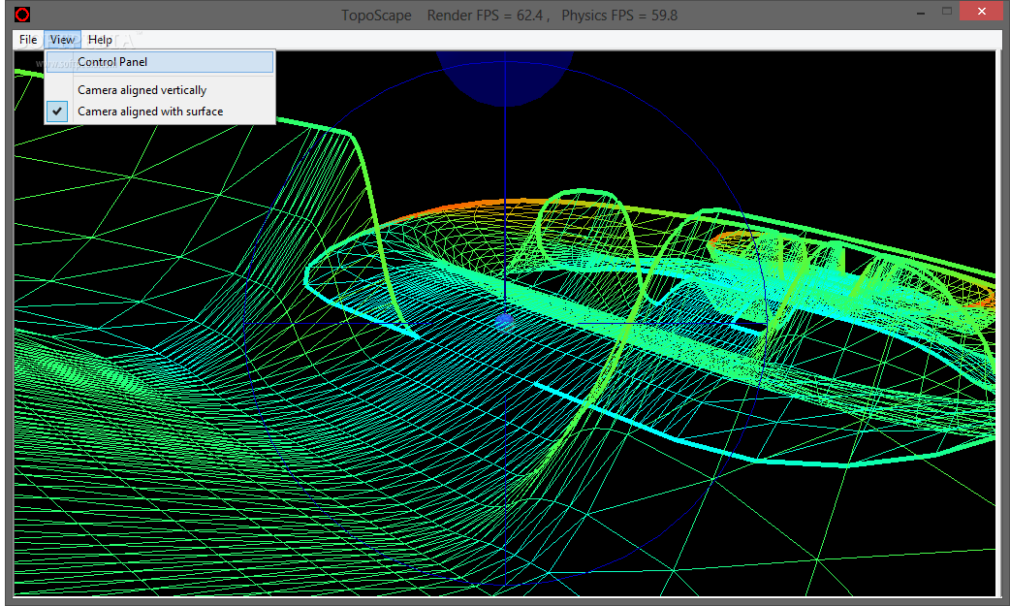This screenshot has width=1010, height=606.
Task: Click the blue ball in the 3D viewport
Action: [x=504, y=321]
